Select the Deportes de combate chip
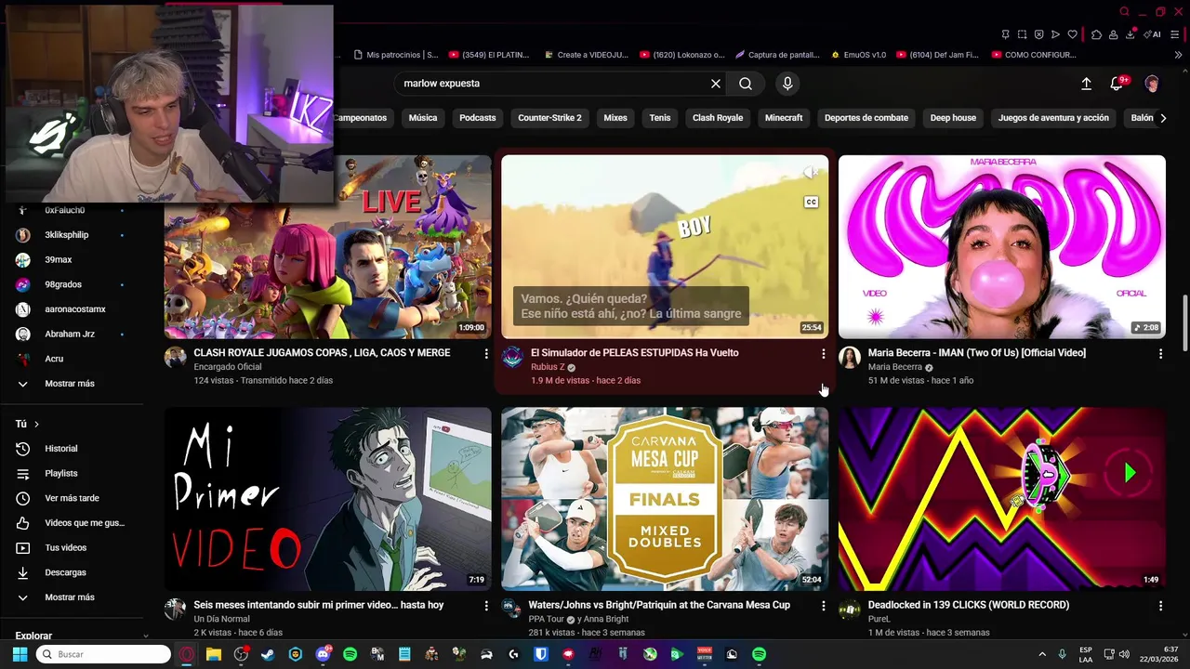Viewport: 1190px width, 669px height. [x=866, y=118]
